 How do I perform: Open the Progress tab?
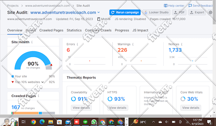tap(122, 30)
